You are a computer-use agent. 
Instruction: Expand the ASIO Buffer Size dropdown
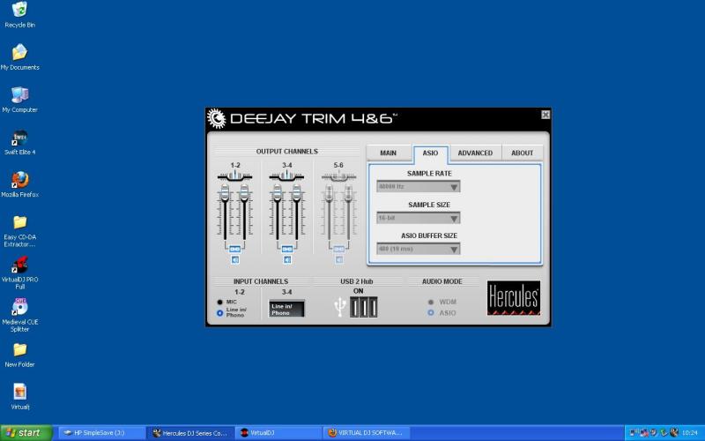[x=418, y=249]
